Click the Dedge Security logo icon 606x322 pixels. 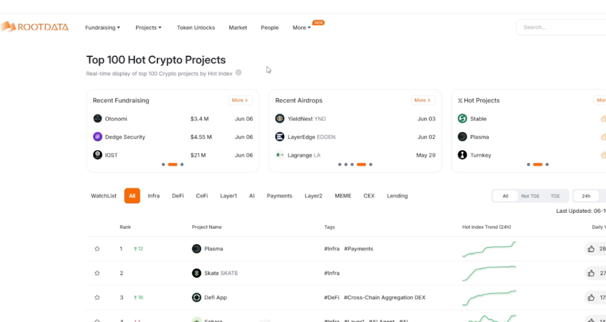point(98,137)
